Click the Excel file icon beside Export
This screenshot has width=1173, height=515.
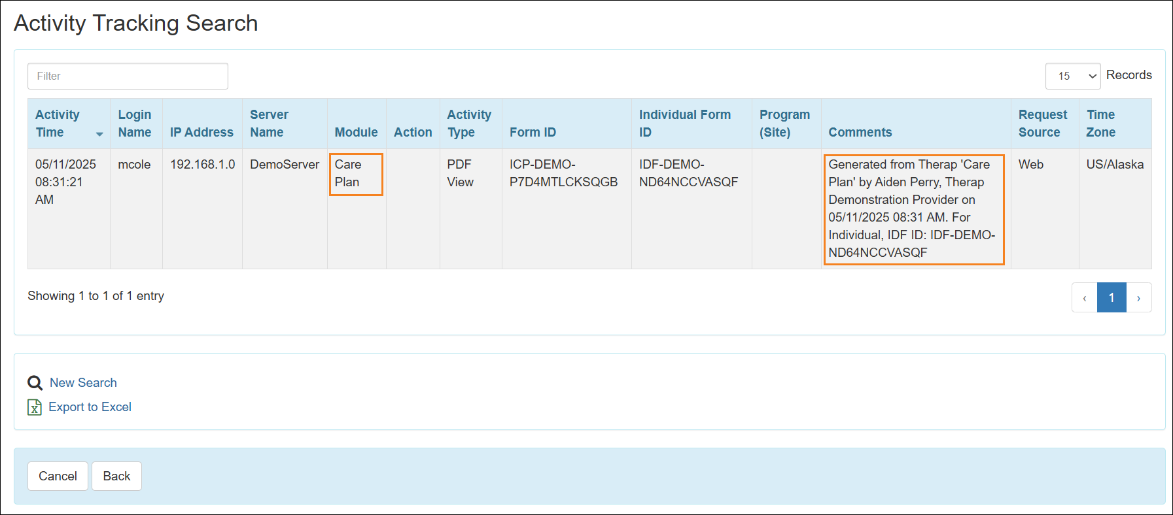click(x=34, y=407)
